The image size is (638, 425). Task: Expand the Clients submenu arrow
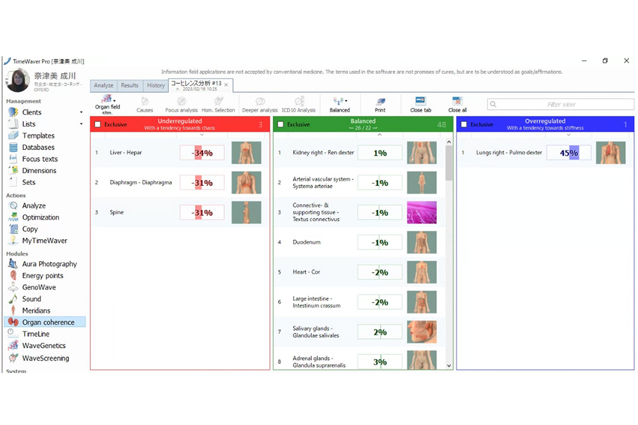82,112
